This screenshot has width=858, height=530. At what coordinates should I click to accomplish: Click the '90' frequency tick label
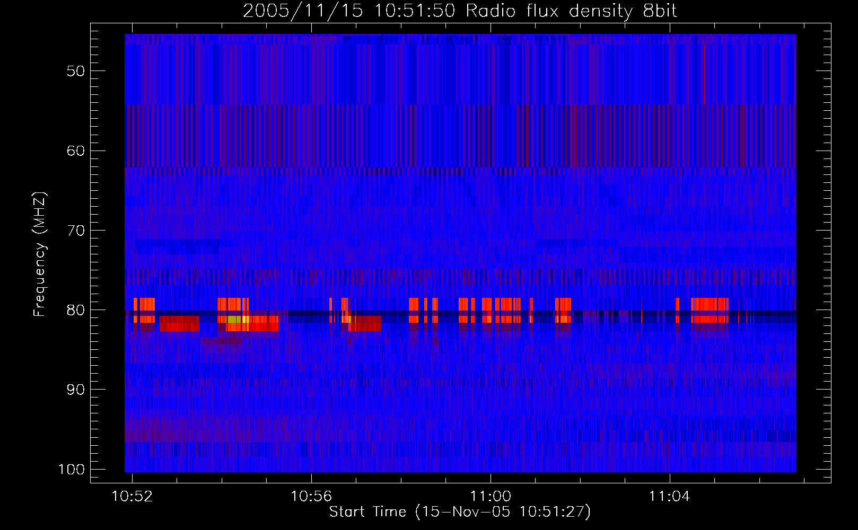click(76, 390)
